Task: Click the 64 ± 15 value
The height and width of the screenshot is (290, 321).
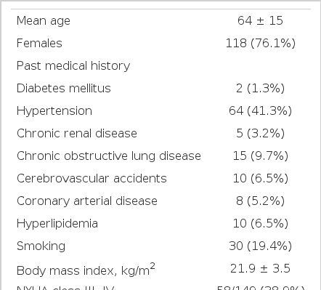Action: point(260,20)
